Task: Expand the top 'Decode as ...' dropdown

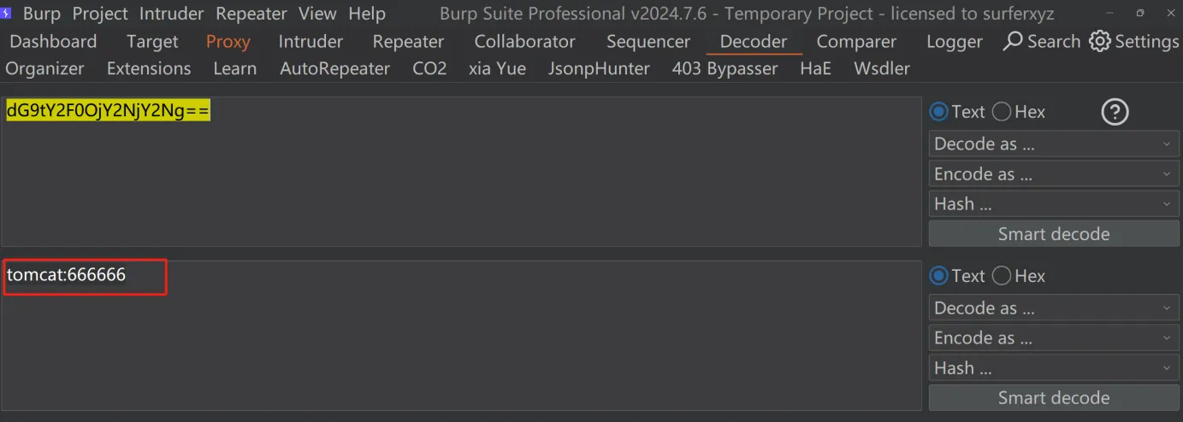Action: click(1054, 144)
